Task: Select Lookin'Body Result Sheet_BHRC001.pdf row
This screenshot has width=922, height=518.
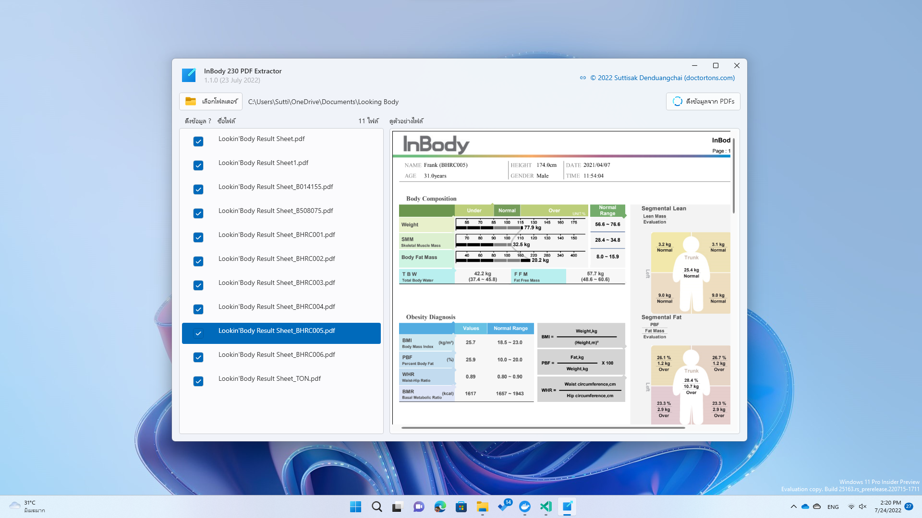Action: click(x=281, y=237)
